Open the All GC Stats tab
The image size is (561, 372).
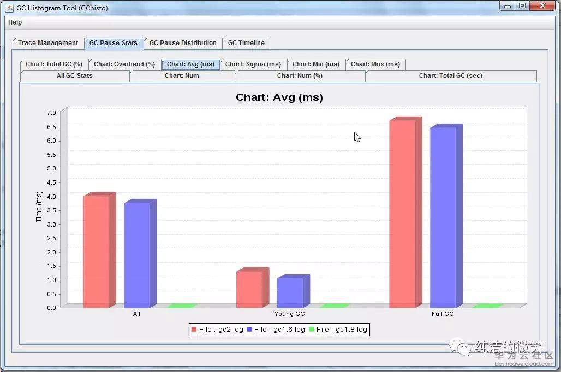pos(75,76)
